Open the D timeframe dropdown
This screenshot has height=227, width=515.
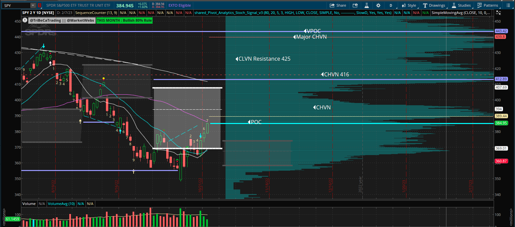click(391, 5)
